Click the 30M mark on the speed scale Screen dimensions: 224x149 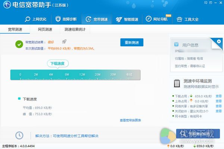[113, 74]
